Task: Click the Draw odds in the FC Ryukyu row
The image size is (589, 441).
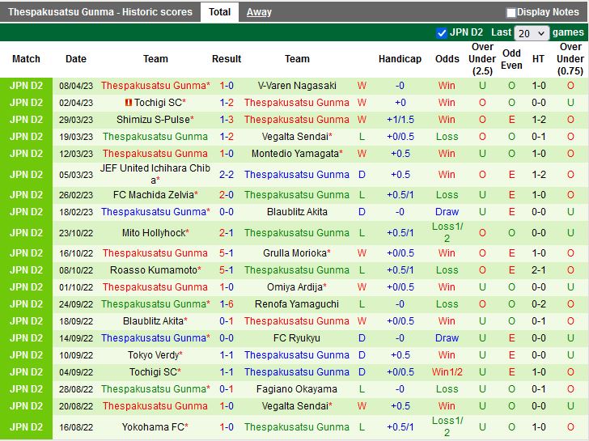Action: [x=447, y=338]
